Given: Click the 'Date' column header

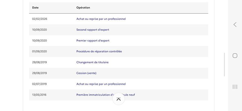Looking at the screenshot, I should (x=35, y=8).
